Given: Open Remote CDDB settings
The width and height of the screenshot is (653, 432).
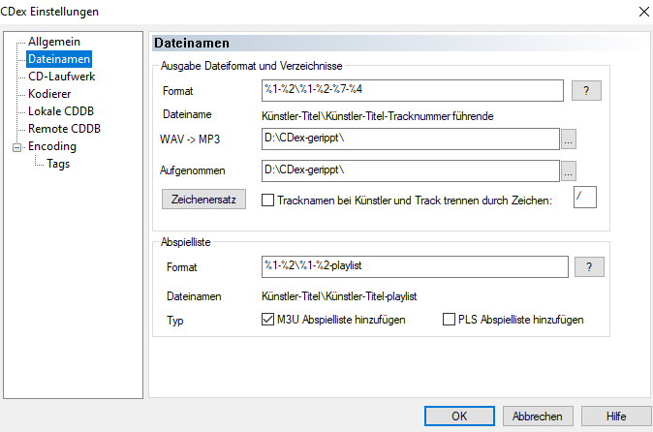Looking at the screenshot, I should 64,129.
